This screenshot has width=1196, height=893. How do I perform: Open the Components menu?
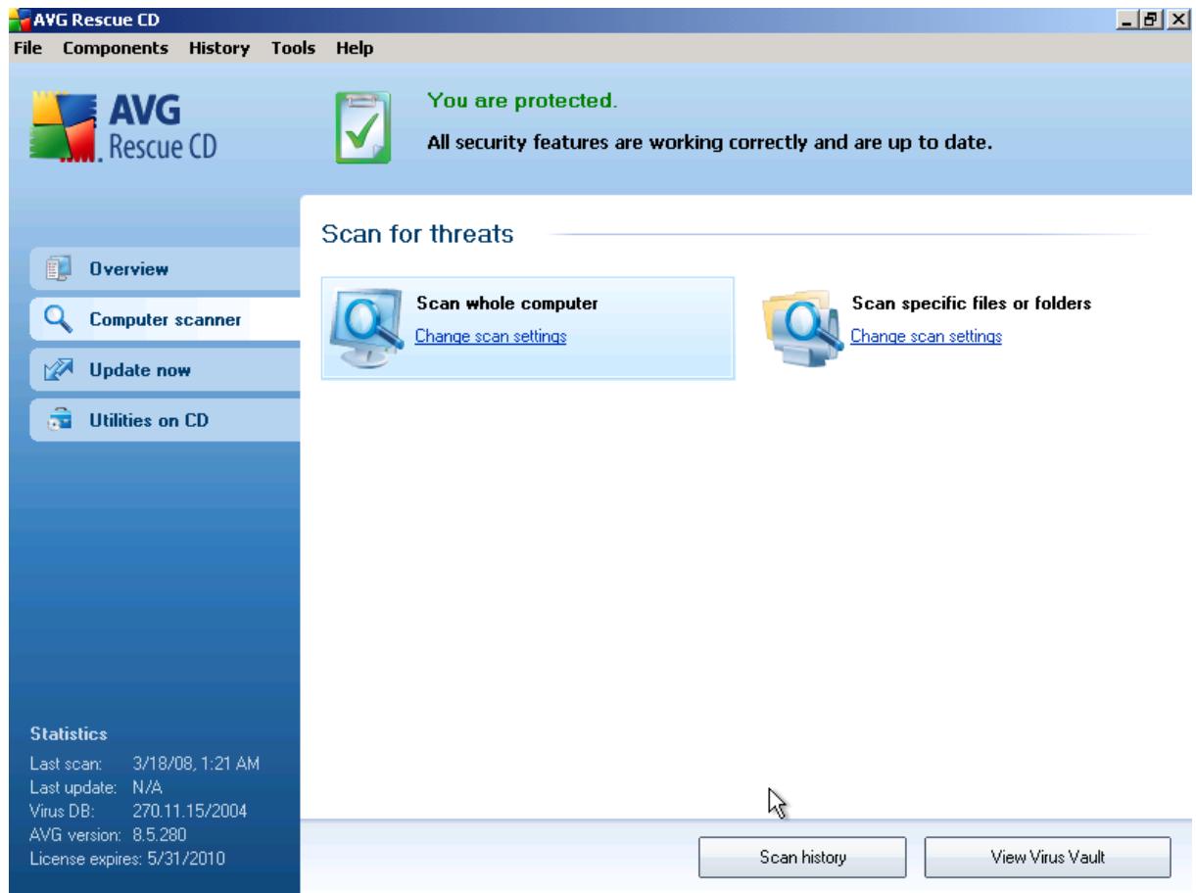click(x=115, y=47)
